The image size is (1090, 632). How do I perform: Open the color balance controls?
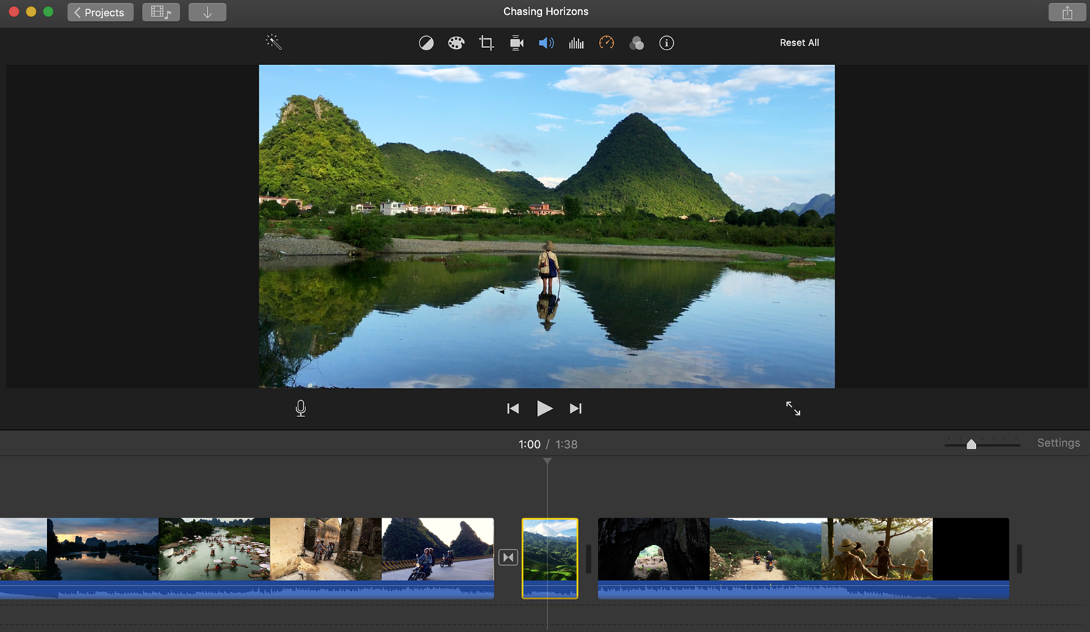(x=426, y=43)
